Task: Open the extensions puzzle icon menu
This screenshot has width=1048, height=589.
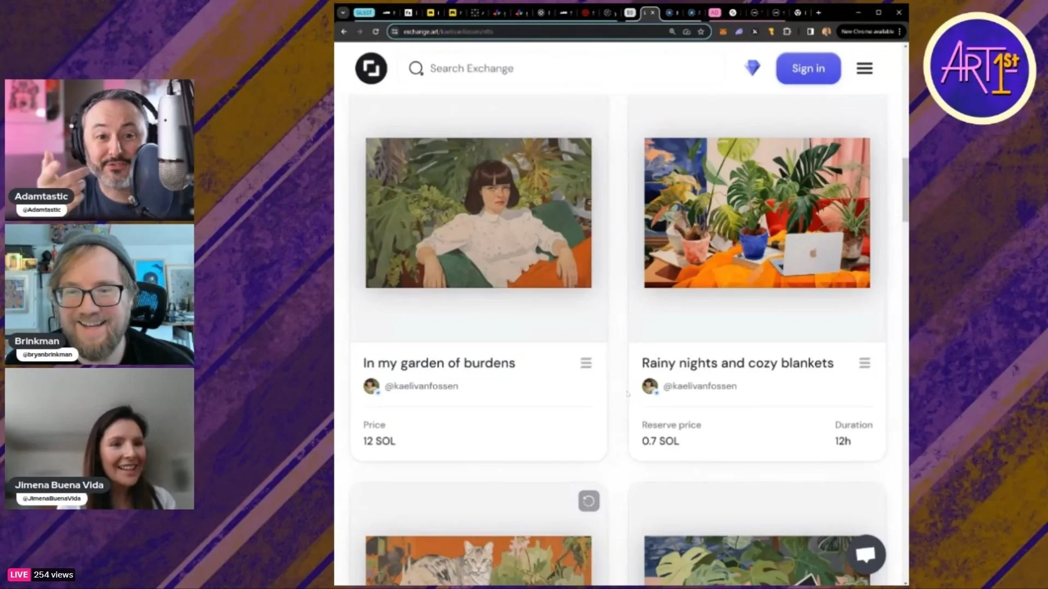Action: click(787, 32)
